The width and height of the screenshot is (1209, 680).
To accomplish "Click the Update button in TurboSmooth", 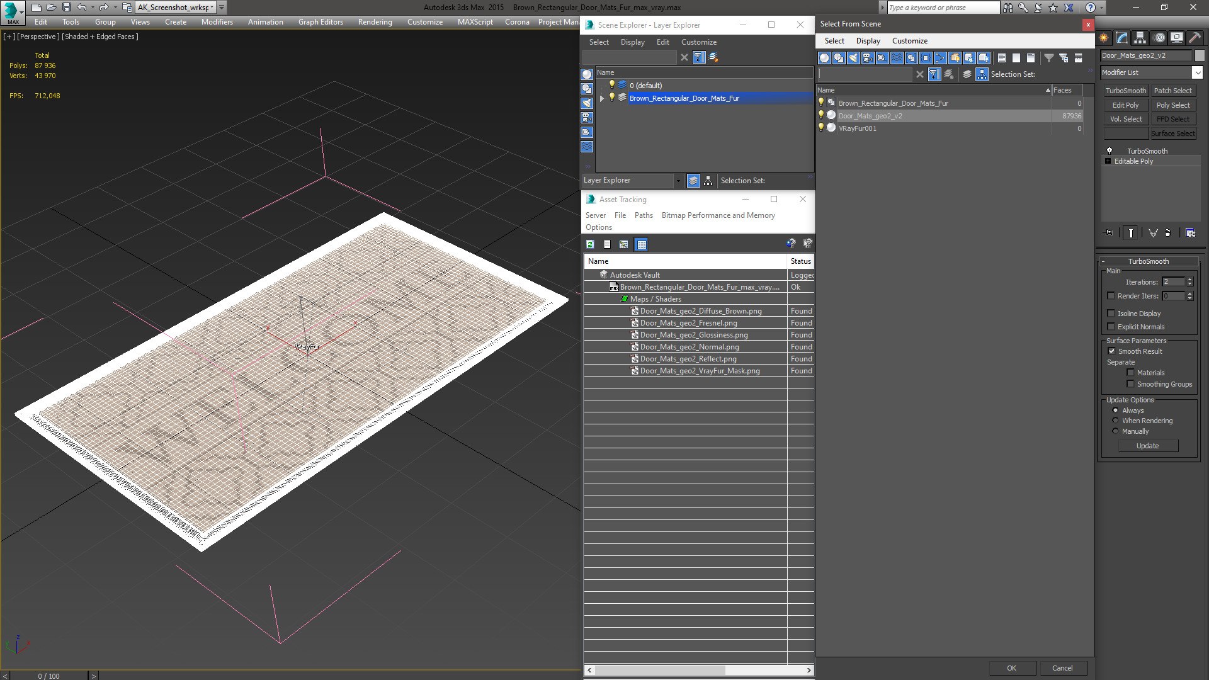I will coord(1147,446).
